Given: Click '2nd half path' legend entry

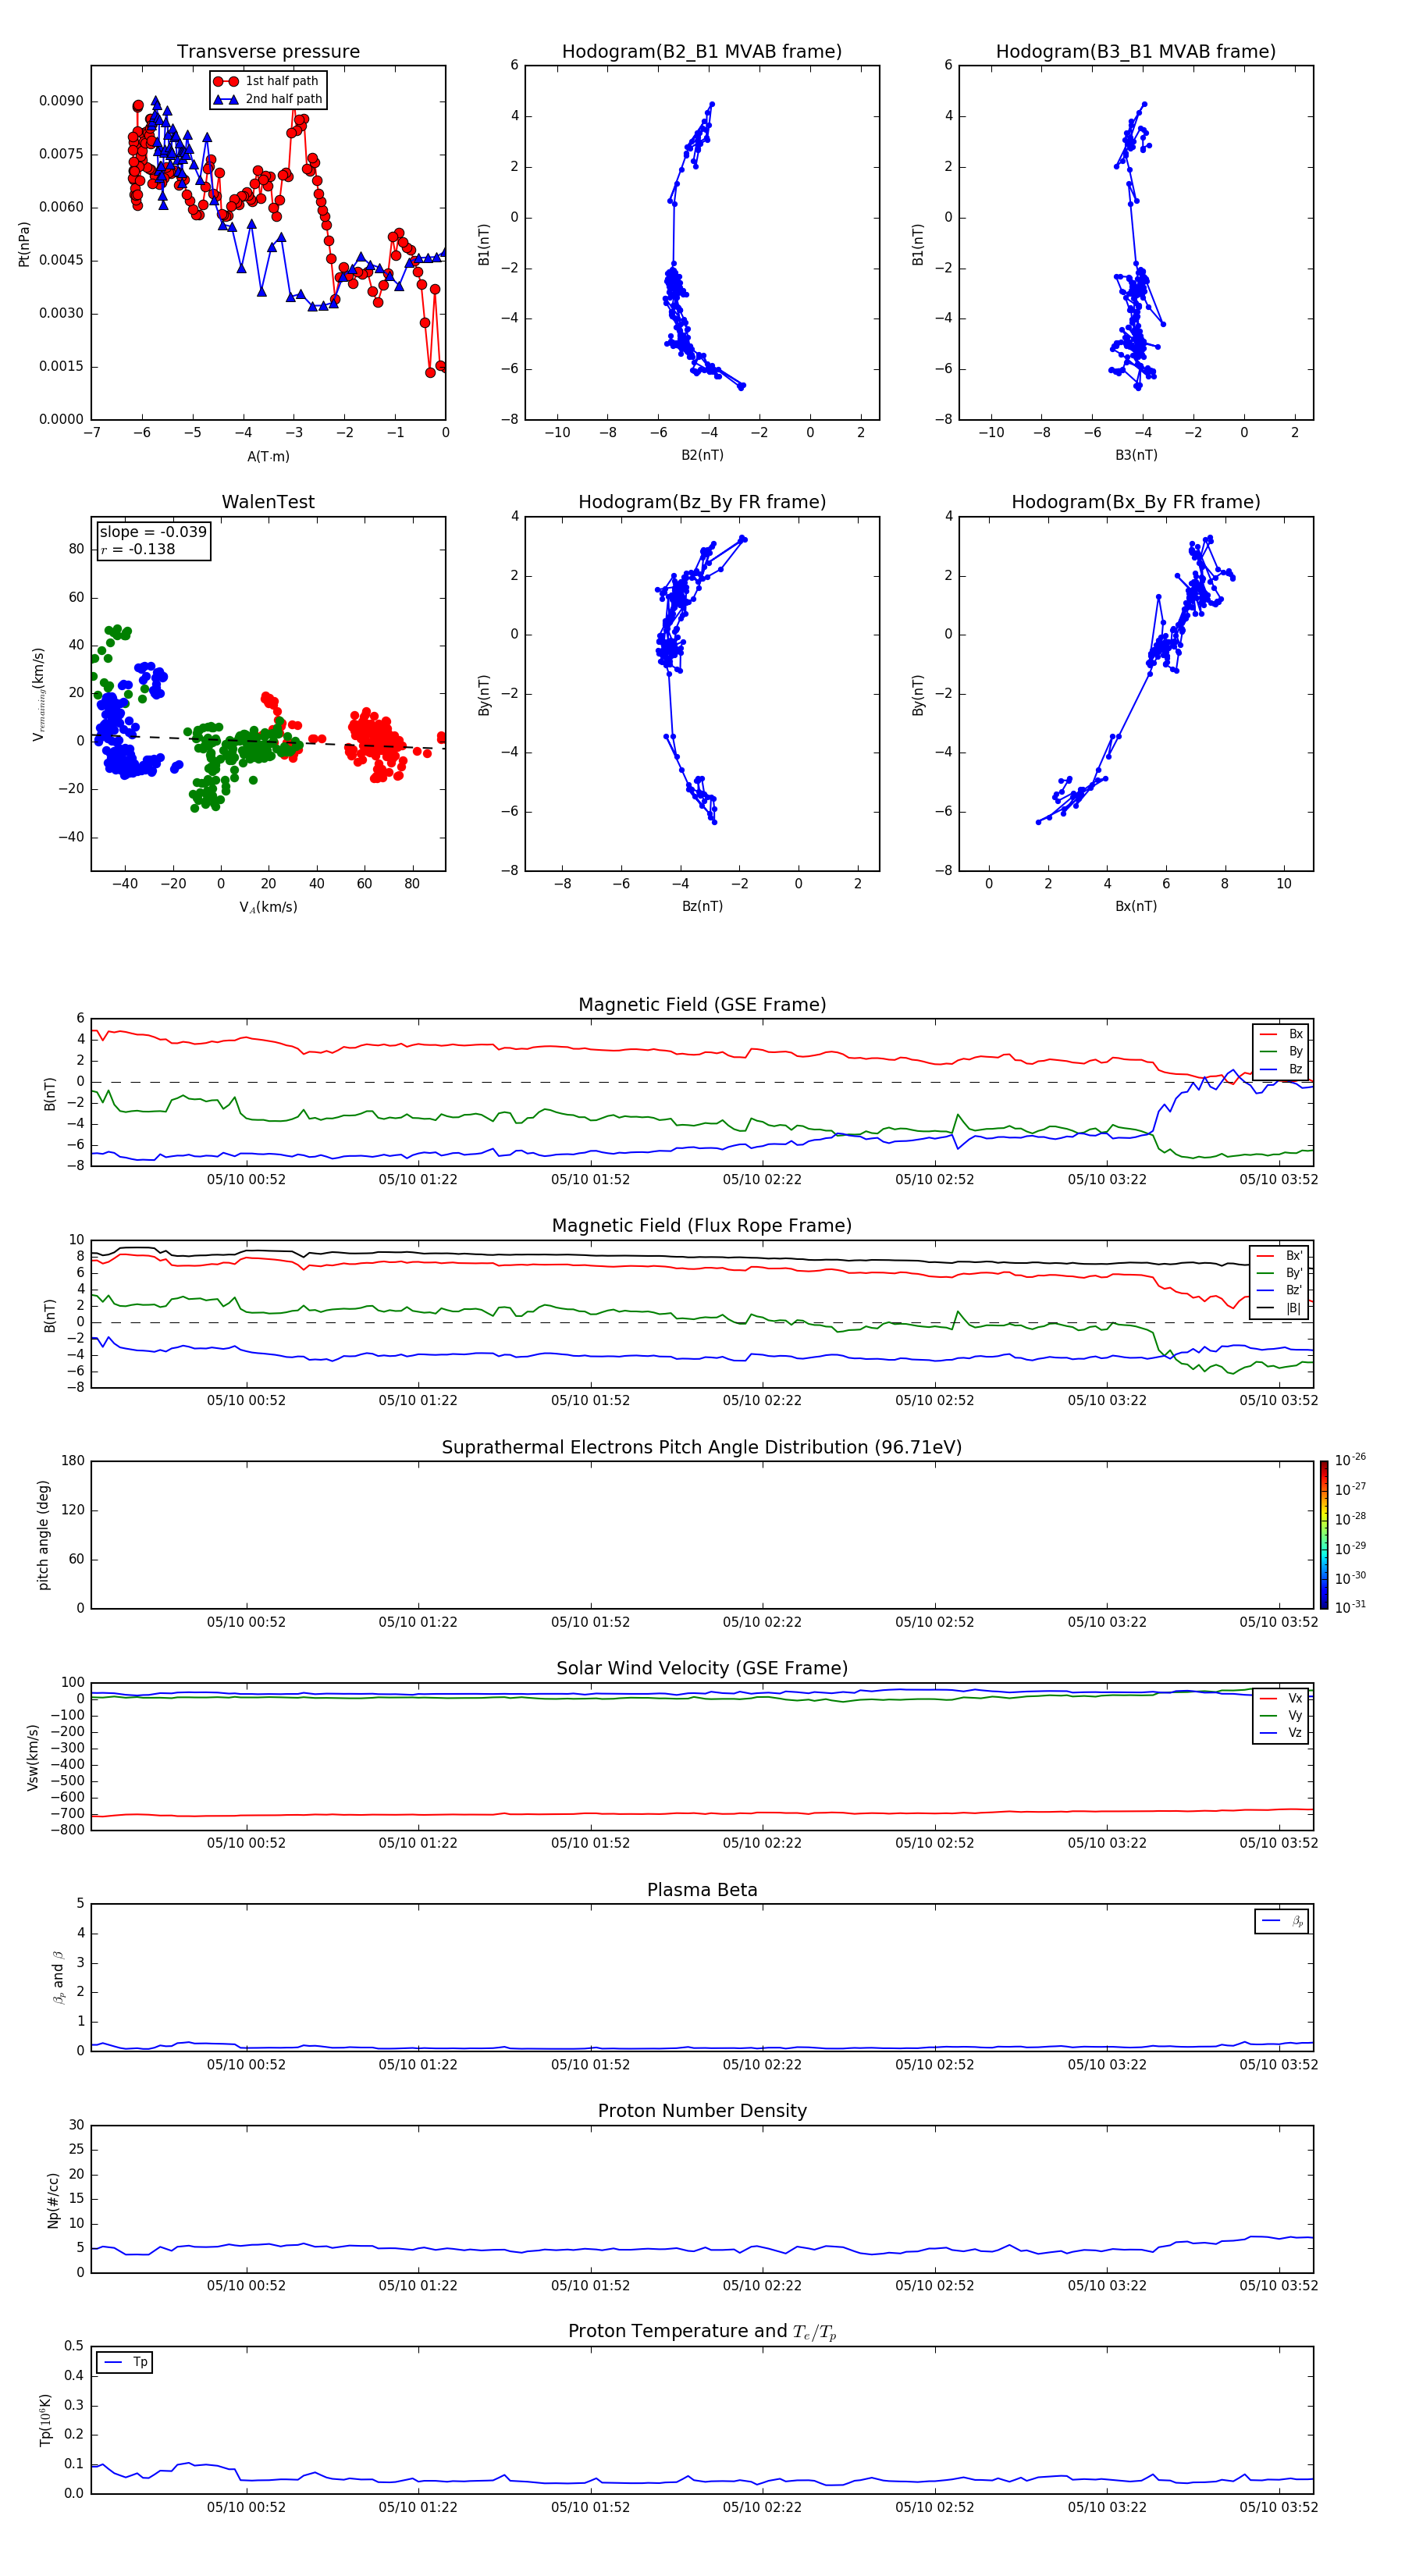Looking at the screenshot, I should (x=268, y=99).
